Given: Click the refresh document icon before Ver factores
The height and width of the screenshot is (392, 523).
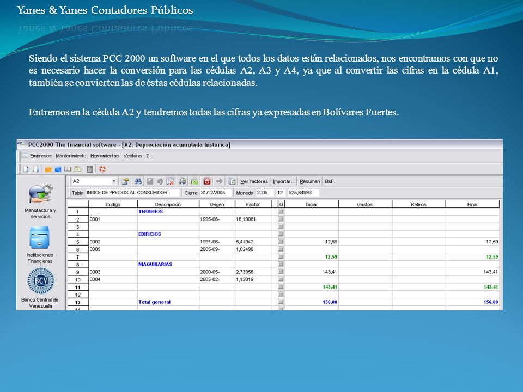Looking at the screenshot, I should (232, 181).
